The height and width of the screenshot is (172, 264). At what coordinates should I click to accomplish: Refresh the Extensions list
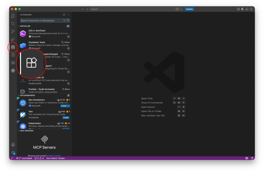pos(64,15)
